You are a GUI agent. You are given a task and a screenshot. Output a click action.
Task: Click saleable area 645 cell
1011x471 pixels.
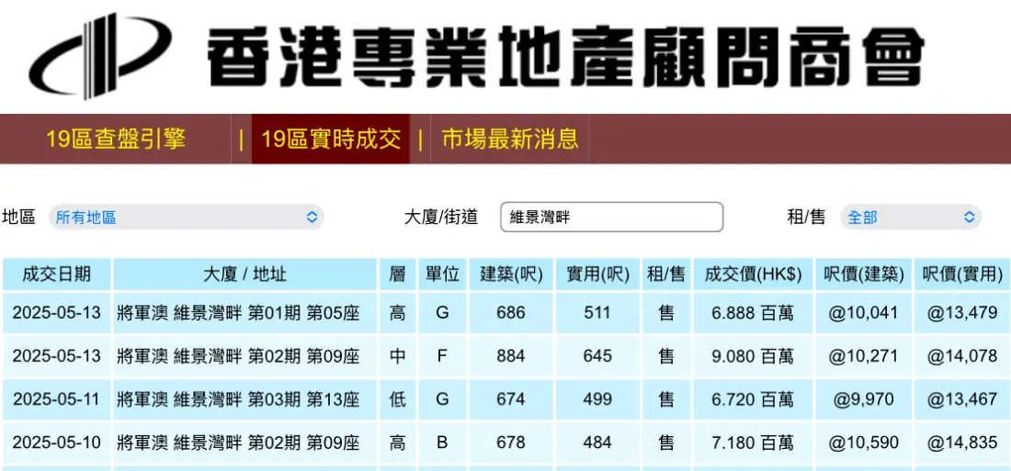(x=597, y=356)
